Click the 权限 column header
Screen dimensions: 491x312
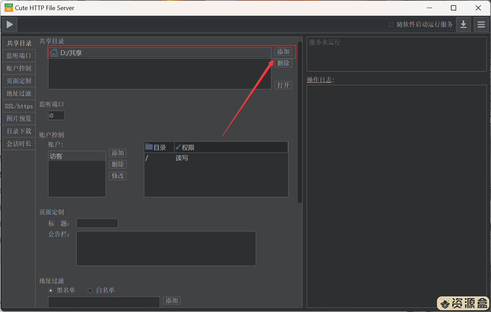click(231, 147)
